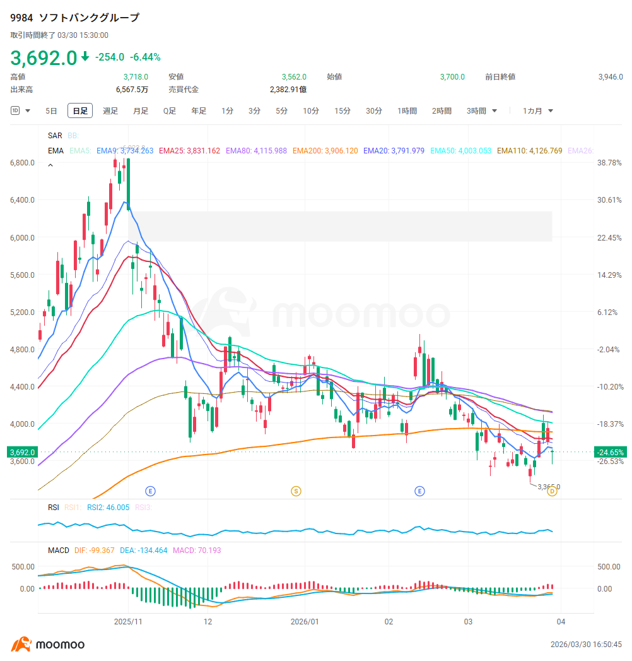The image size is (632, 661).
Task: Select the 1時間 interval
Action: [x=407, y=111]
